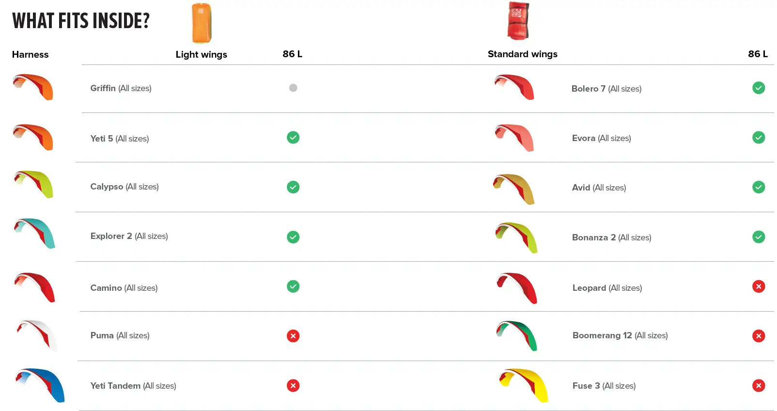
Task: Click the Light wings column heading
Action: [x=201, y=55]
